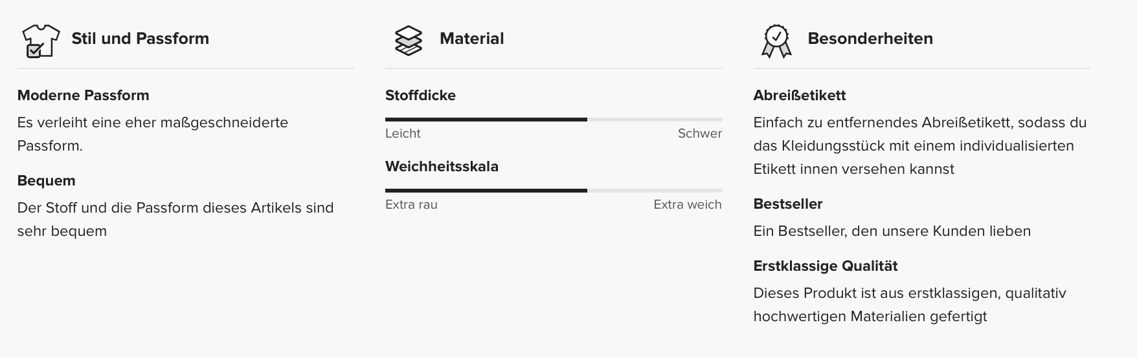The width and height of the screenshot is (1137, 358).
Task: Click the award ribbon Besonderheiten icon
Action: pos(776,41)
